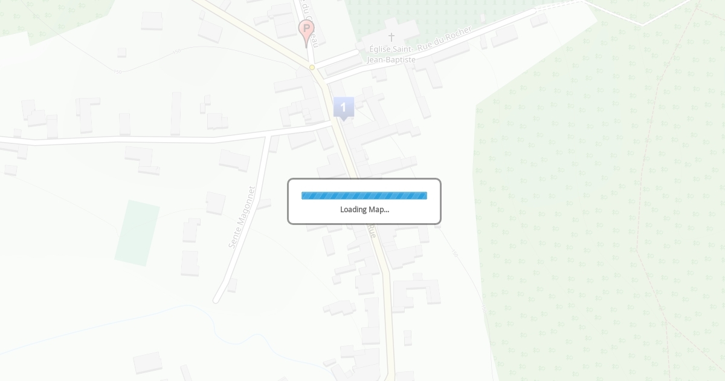Click the green sports field rectangle
Screen dimensions: 725x381
click(137, 233)
